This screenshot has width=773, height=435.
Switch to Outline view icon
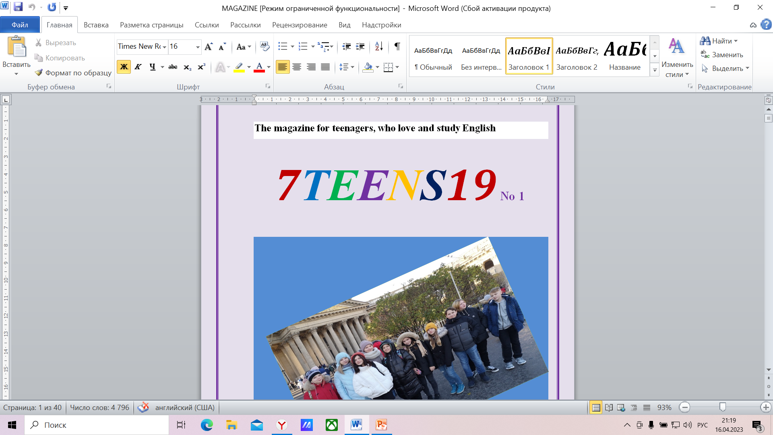point(634,408)
